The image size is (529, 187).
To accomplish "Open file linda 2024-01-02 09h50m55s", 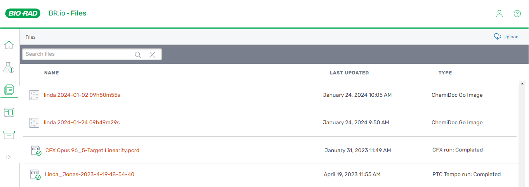I will click(x=82, y=95).
